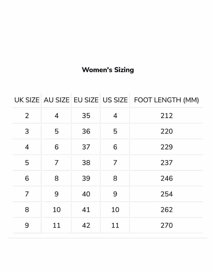Select EU size 41 cell
Image resolution: width=215 pixels, height=273 pixels.
[86, 210]
